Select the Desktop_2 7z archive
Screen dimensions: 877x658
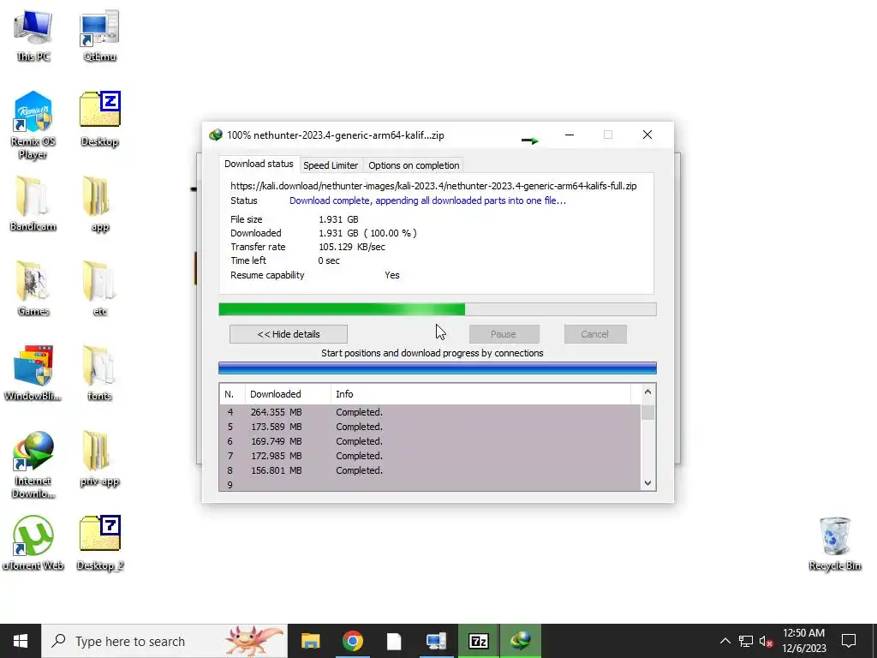pyautogui.click(x=99, y=542)
